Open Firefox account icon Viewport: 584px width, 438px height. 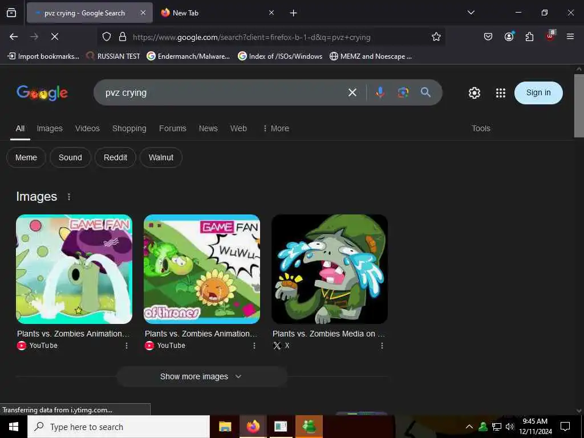pyautogui.click(x=509, y=37)
